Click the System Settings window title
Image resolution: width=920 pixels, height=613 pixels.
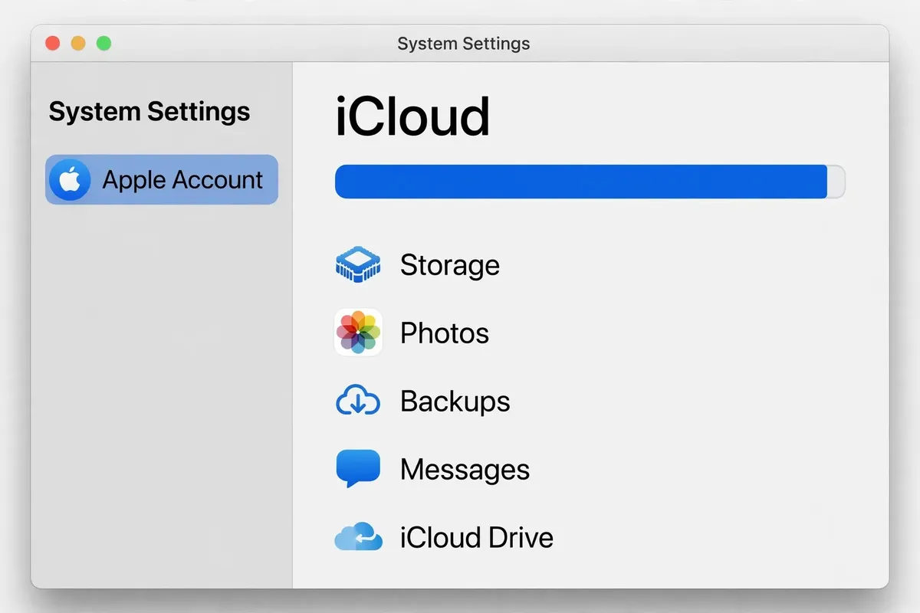(464, 44)
